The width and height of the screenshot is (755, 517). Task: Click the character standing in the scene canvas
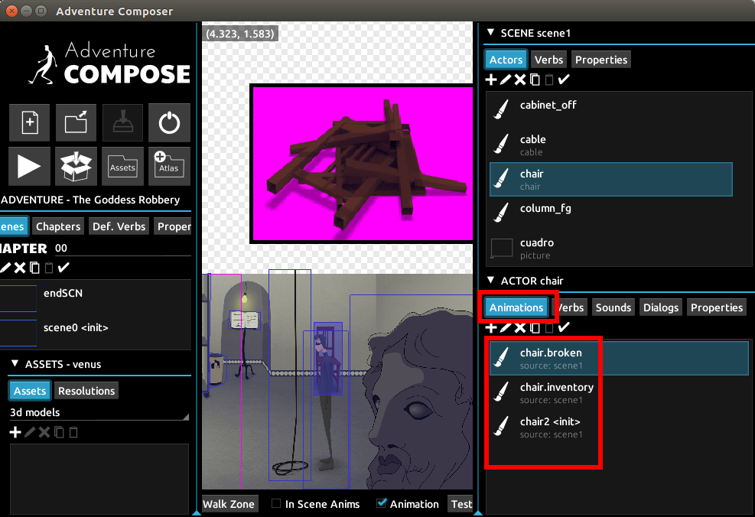click(x=326, y=402)
